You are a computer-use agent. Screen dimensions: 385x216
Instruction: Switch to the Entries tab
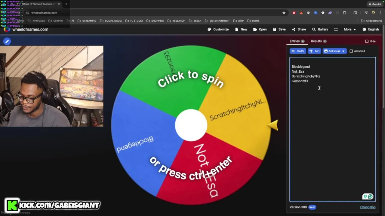[x=297, y=41]
